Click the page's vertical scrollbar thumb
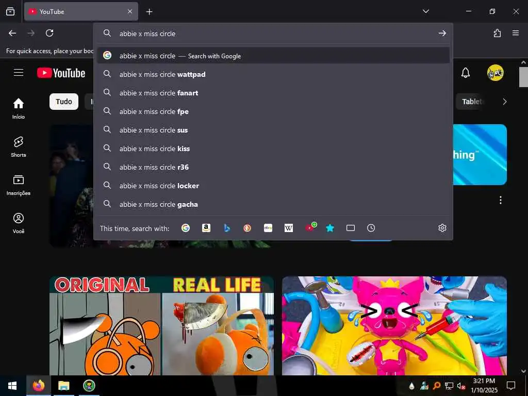Image resolution: width=528 pixels, height=396 pixels. point(523,77)
